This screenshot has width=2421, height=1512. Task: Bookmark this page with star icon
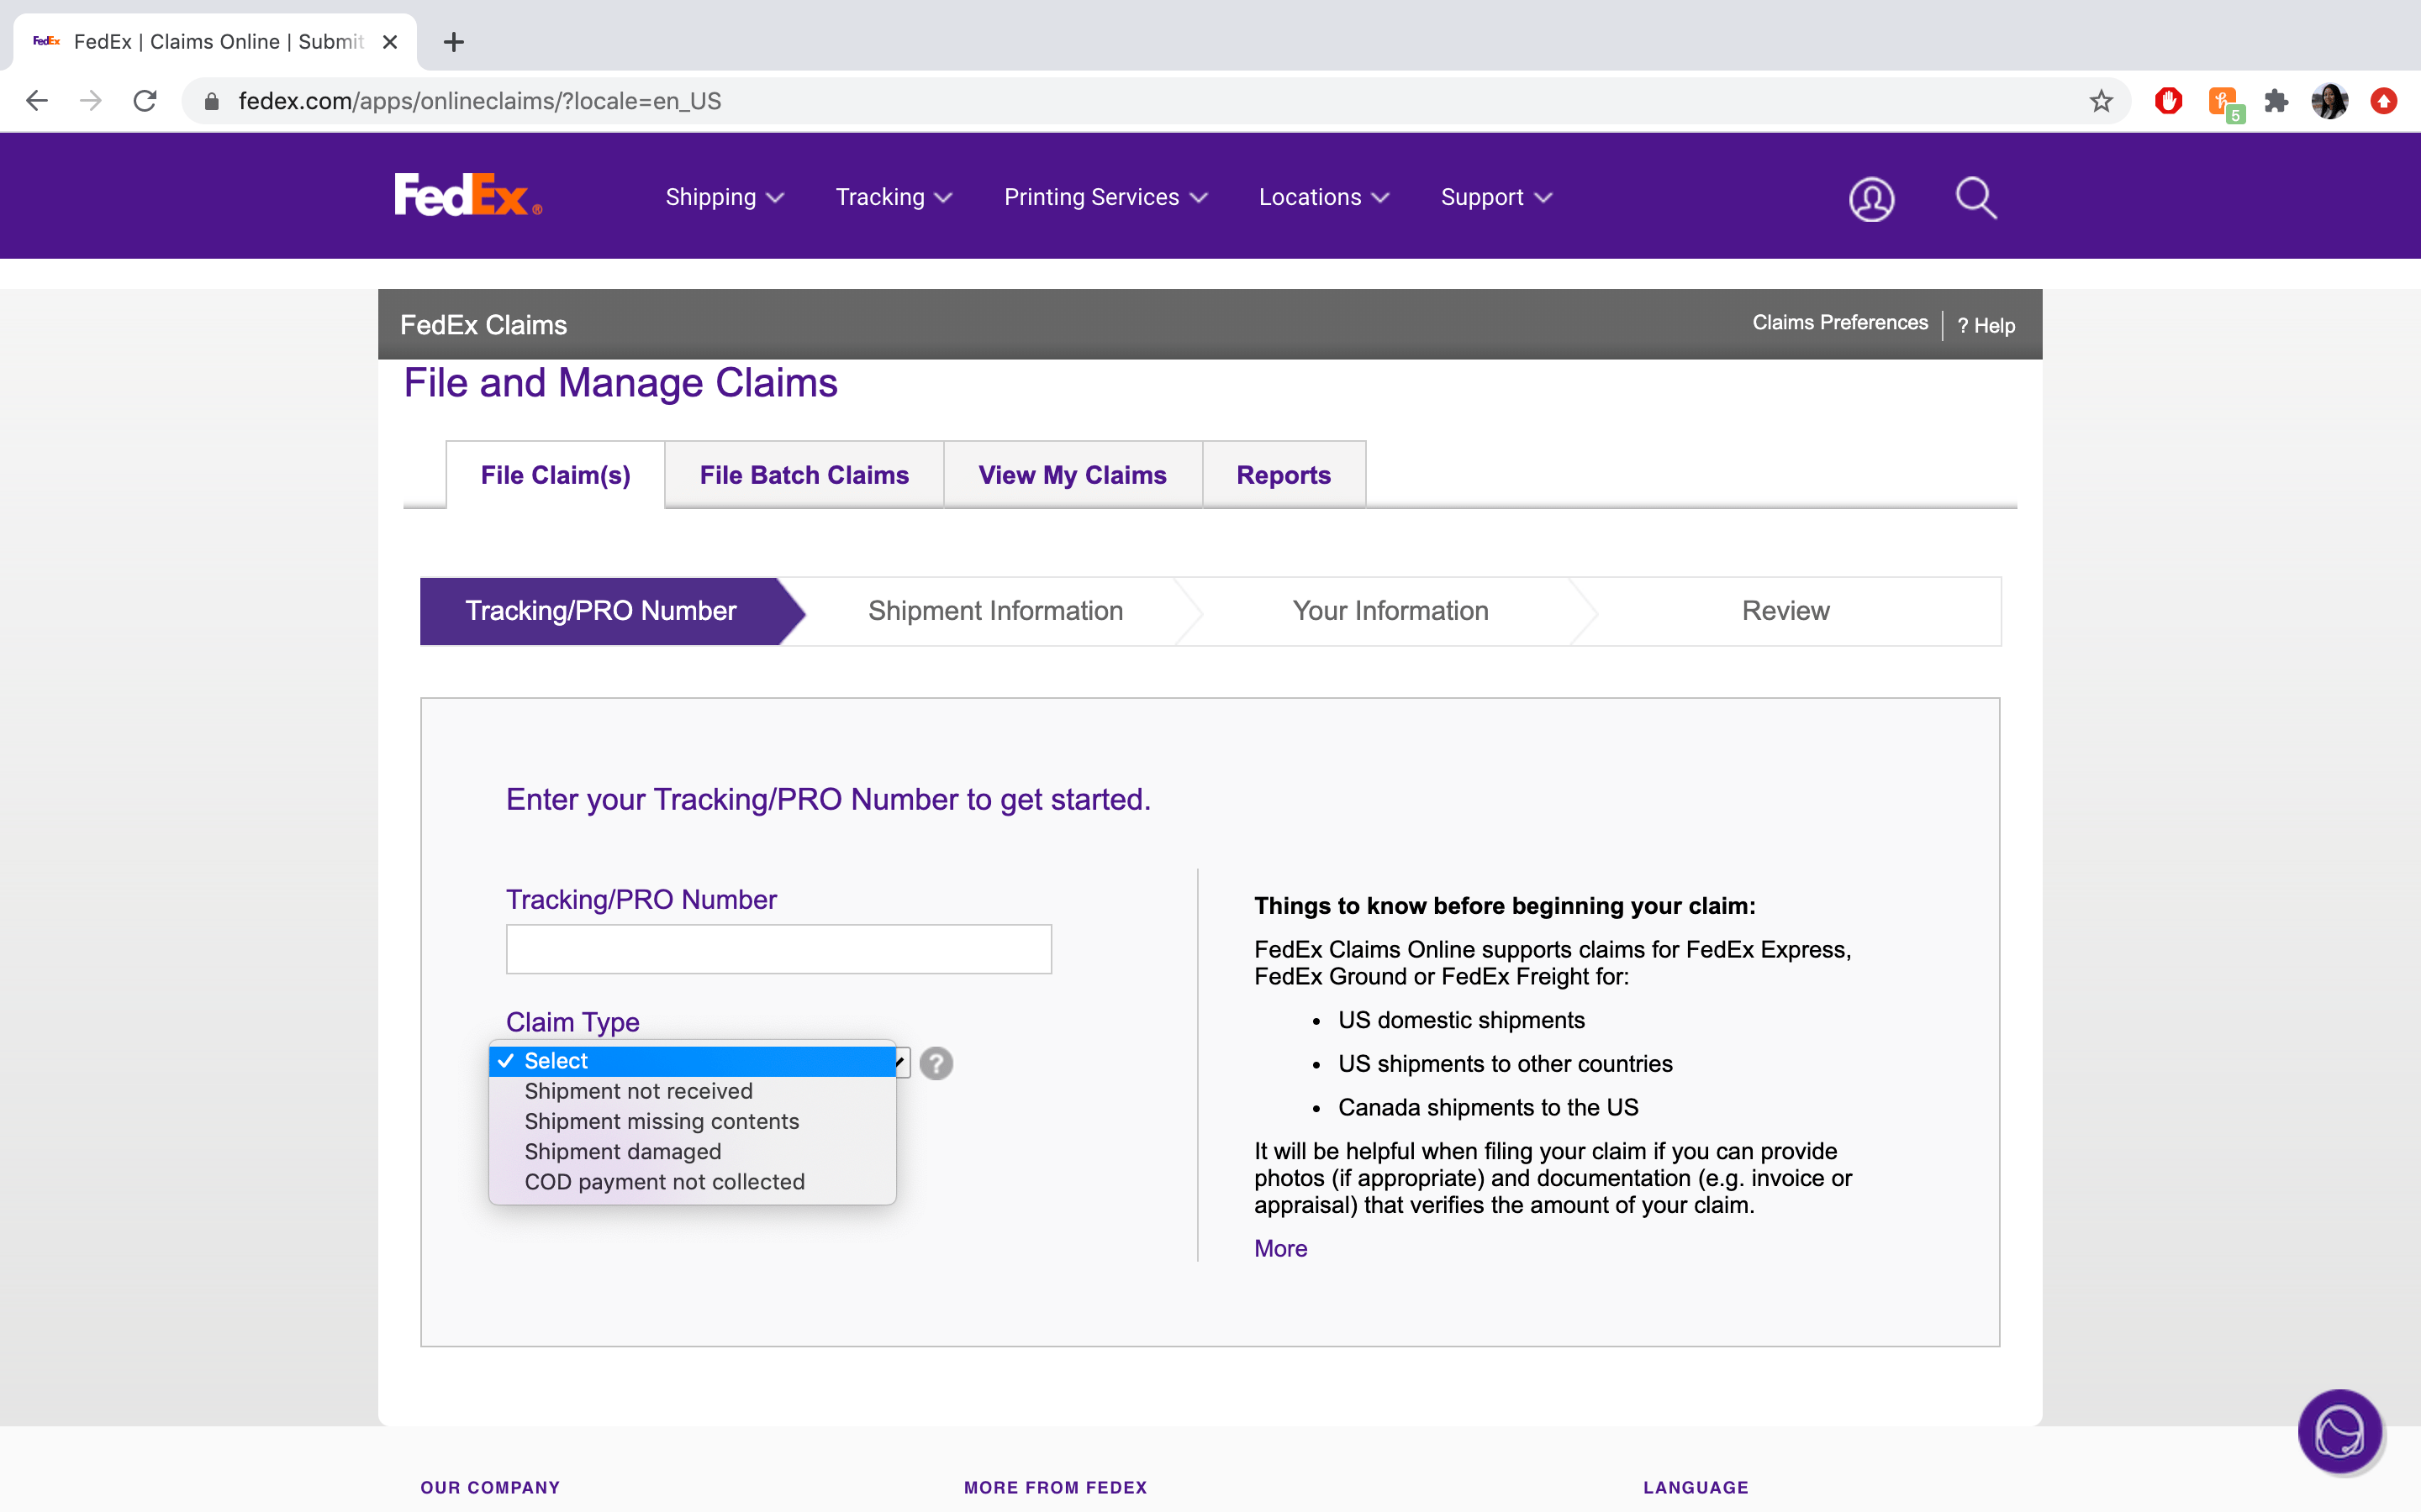coord(2100,101)
